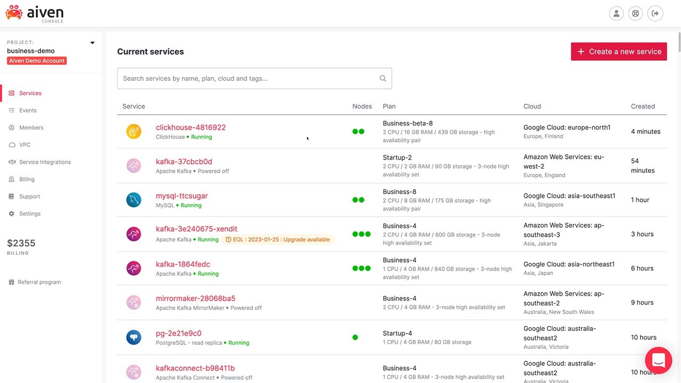This screenshot has height=383, width=681.
Task: Click the $2355 billing amount
Action: (21, 243)
